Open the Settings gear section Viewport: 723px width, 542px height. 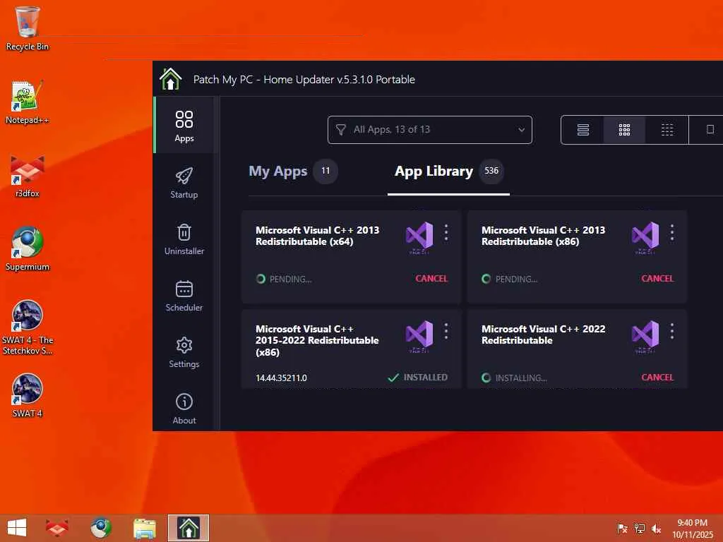pos(184,352)
